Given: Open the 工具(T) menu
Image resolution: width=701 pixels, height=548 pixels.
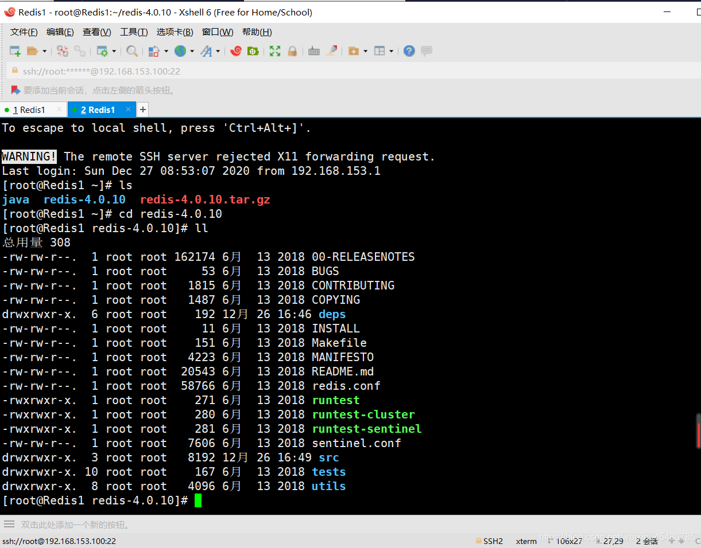Looking at the screenshot, I should (134, 32).
